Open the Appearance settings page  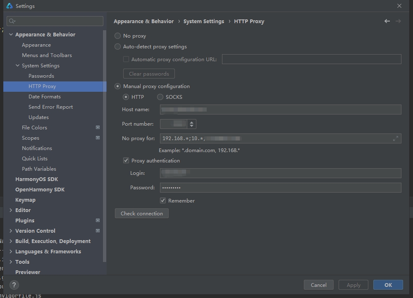point(36,45)
